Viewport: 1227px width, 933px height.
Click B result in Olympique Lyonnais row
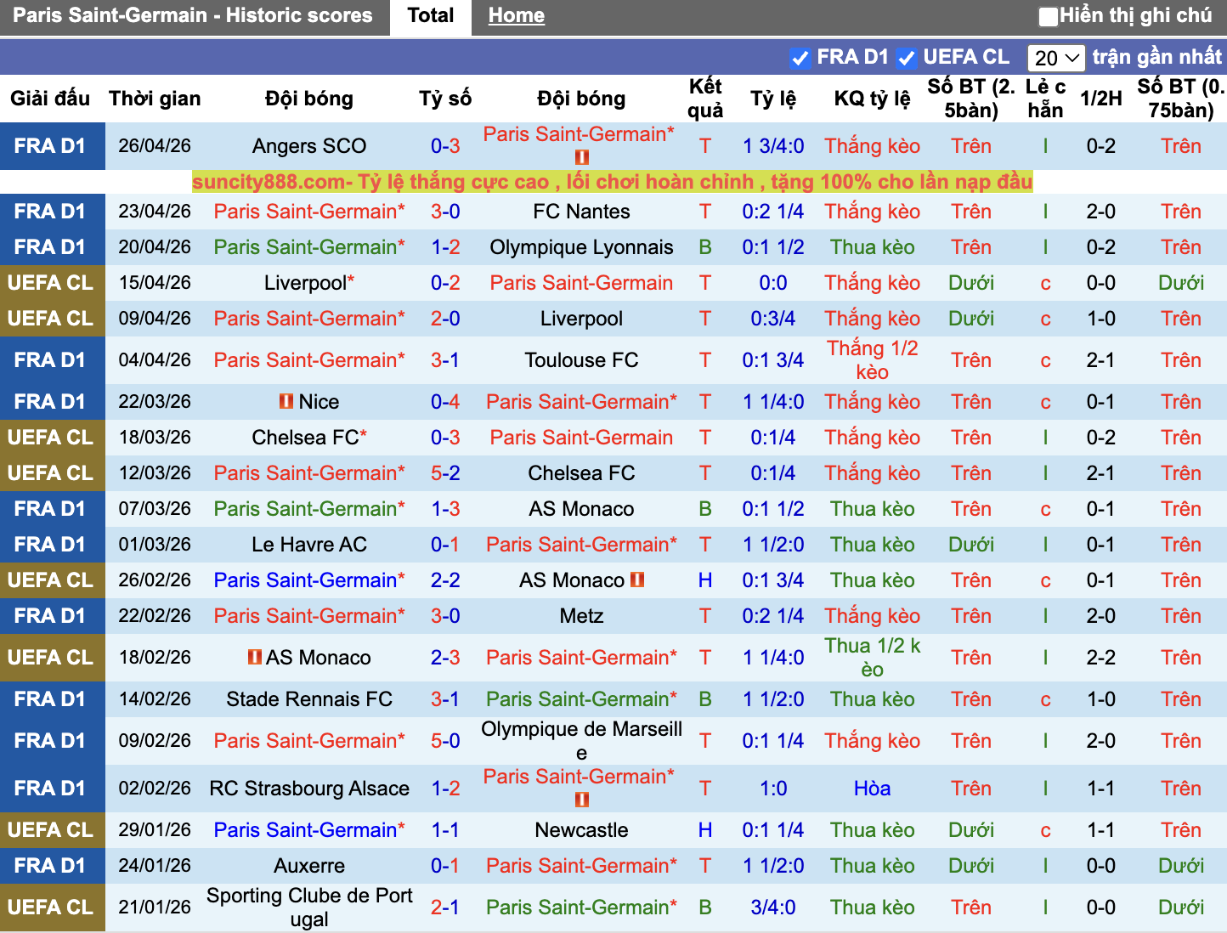pos(705,247)
